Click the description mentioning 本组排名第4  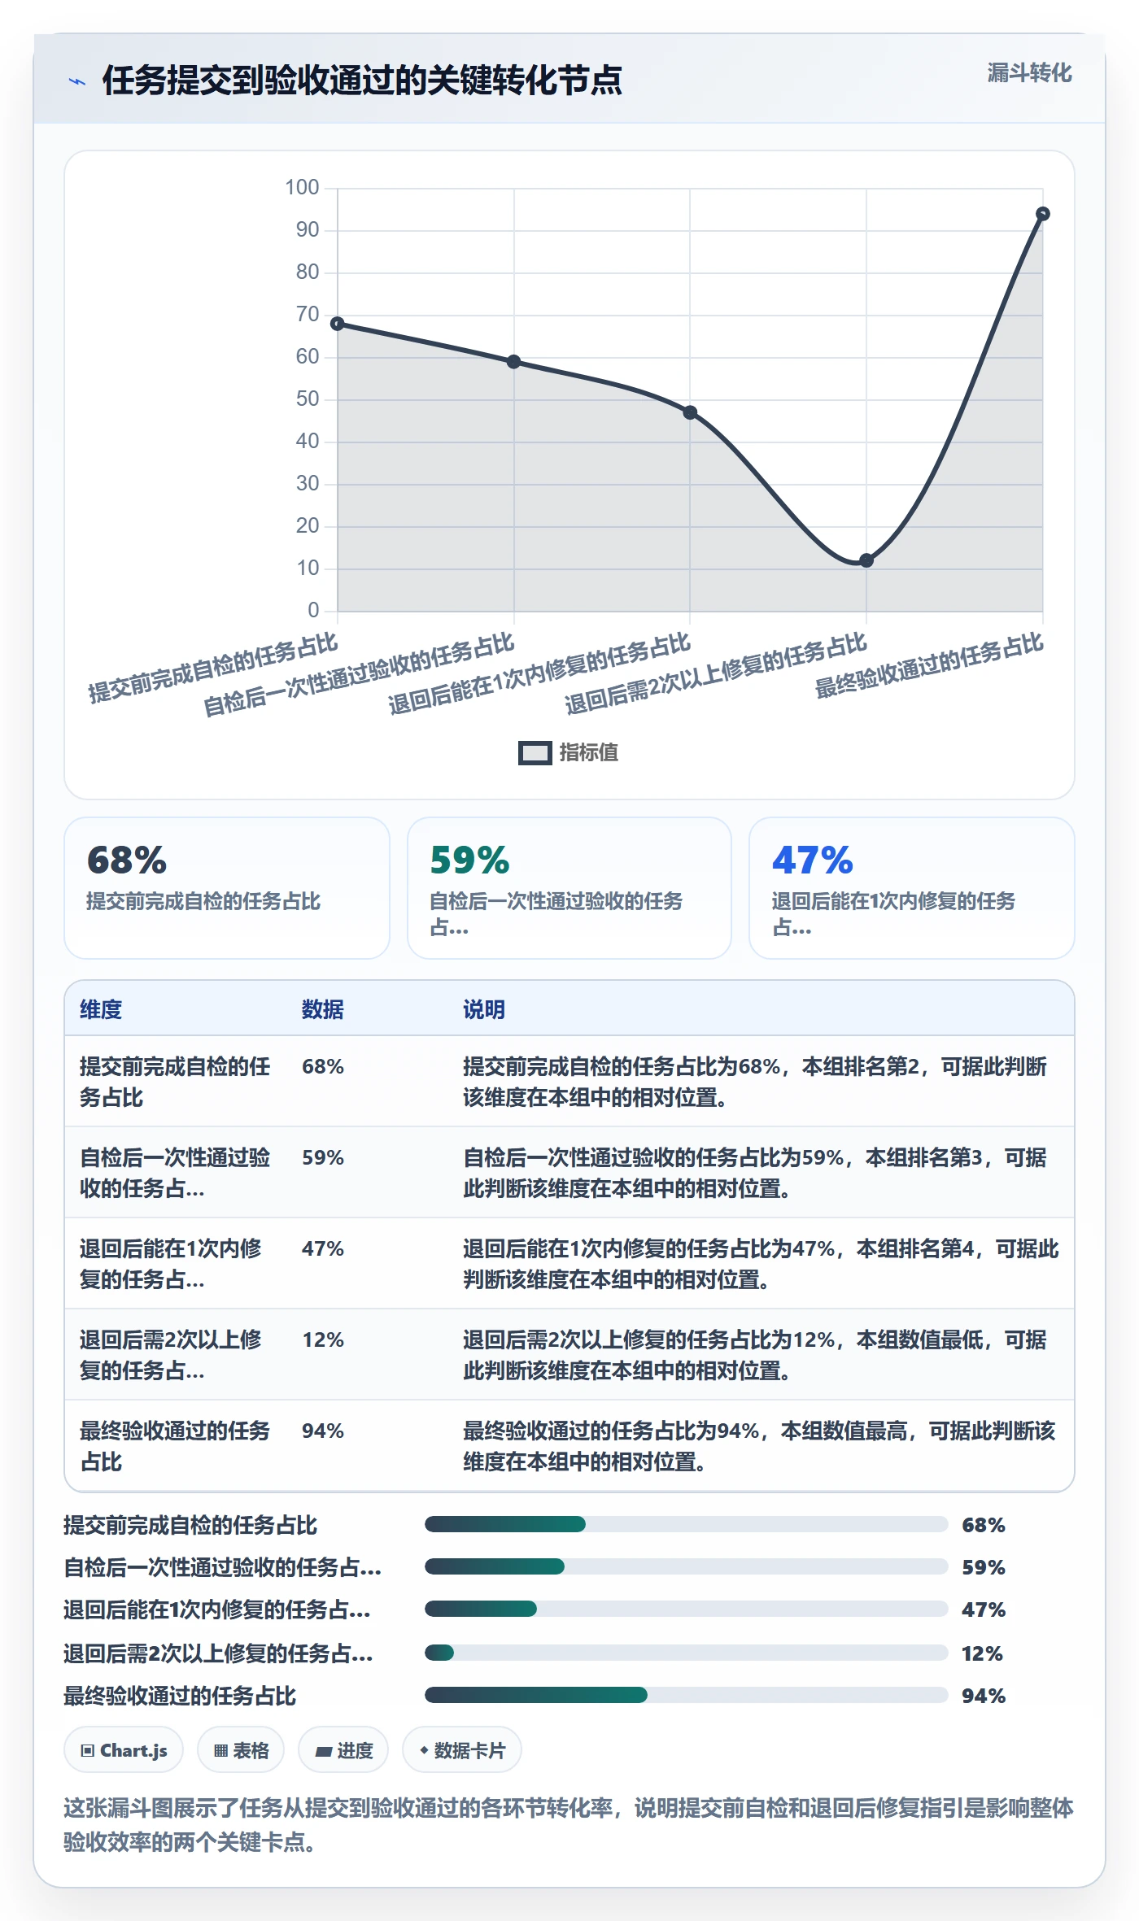761,1265
